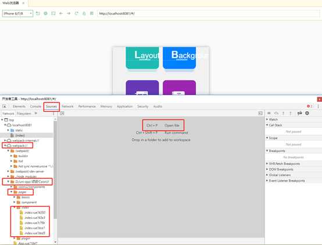Collapse the webpack:// tree node
322x245 pixels.
pyautogui.click(x=5, y=145)
